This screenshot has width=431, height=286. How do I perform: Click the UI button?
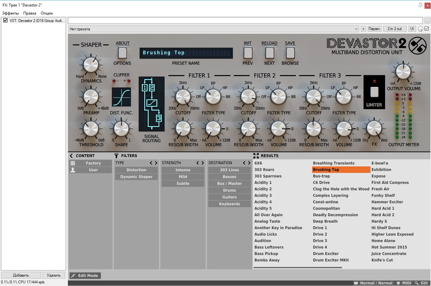point(412,29)
